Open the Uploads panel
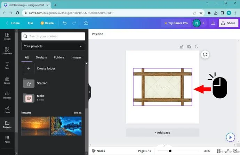 tap(7, 95)
